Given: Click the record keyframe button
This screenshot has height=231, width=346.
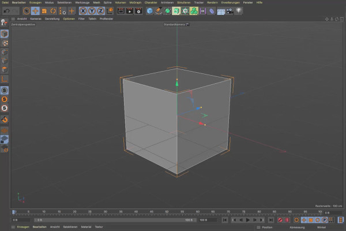Looking at the screenshot, I should click(280, 220).
